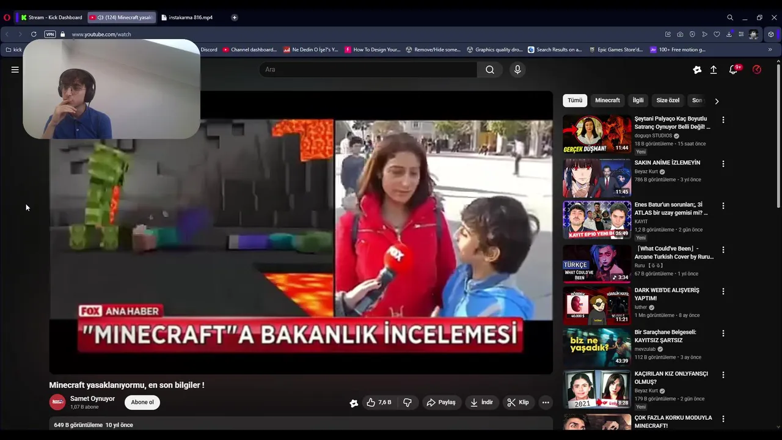Subscribe with the Abone ol button
The image size is (782, 440).
pyautogui.click(x=142, y=402)
